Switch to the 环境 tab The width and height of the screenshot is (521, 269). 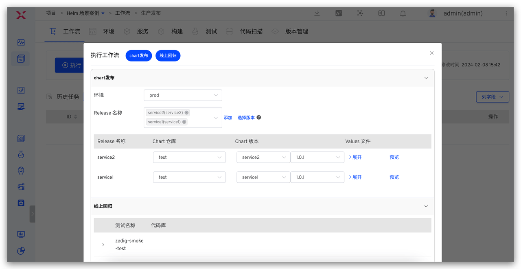click(x=108, y=31)
